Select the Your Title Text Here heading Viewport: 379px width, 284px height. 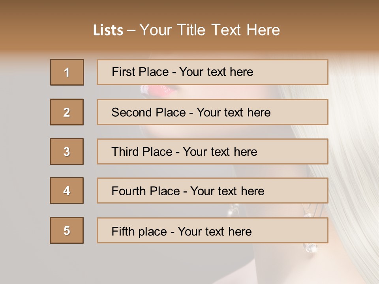[210, 30]
